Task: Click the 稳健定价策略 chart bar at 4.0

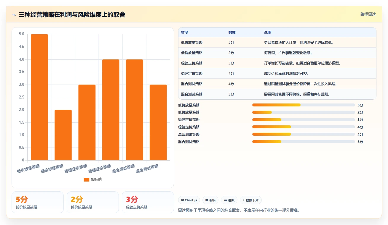Action: click(x=111, y=110)
